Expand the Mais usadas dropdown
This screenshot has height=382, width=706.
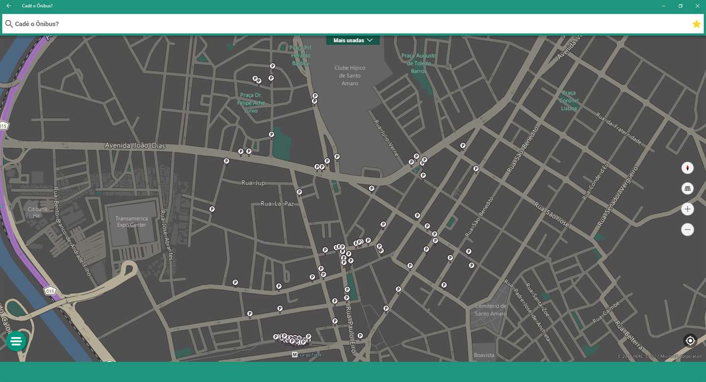click(353, 40)
